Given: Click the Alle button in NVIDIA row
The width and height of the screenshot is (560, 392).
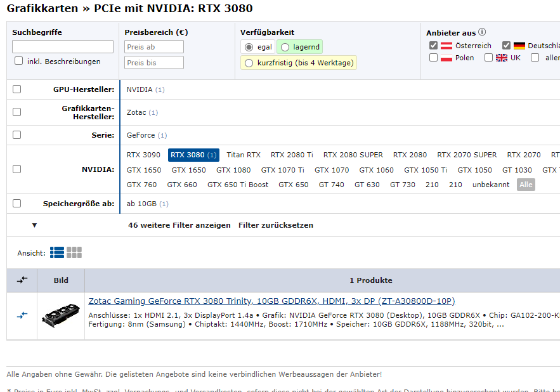Looking at the screenshot, I should [x=526, y=185].
